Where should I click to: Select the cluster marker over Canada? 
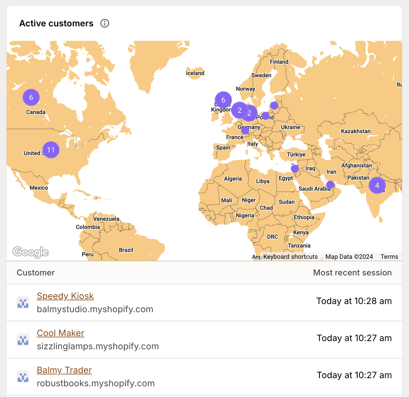(31, 98)
